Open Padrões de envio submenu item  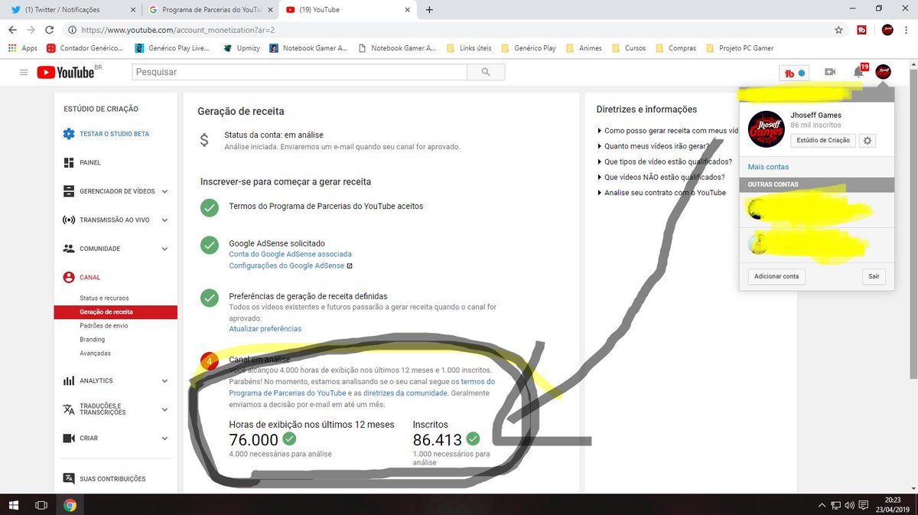tap(104, 326)
